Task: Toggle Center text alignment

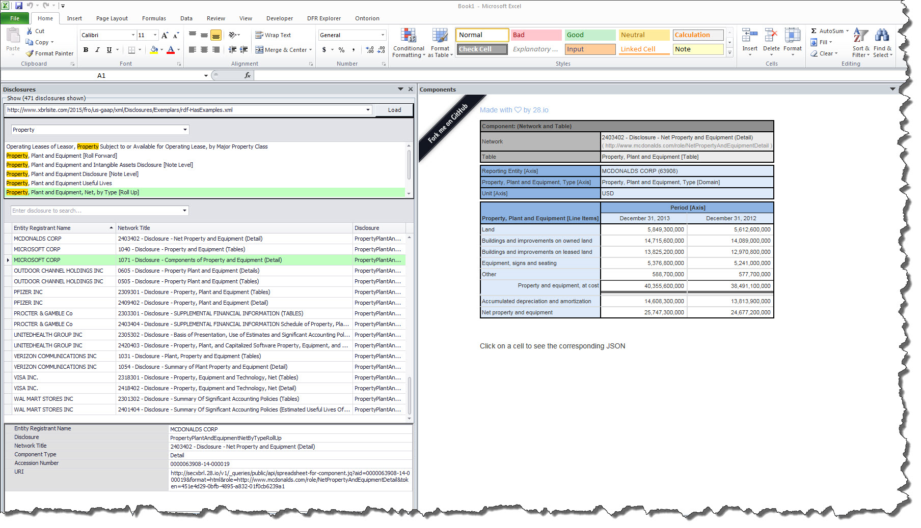Action: coord(204,50)
